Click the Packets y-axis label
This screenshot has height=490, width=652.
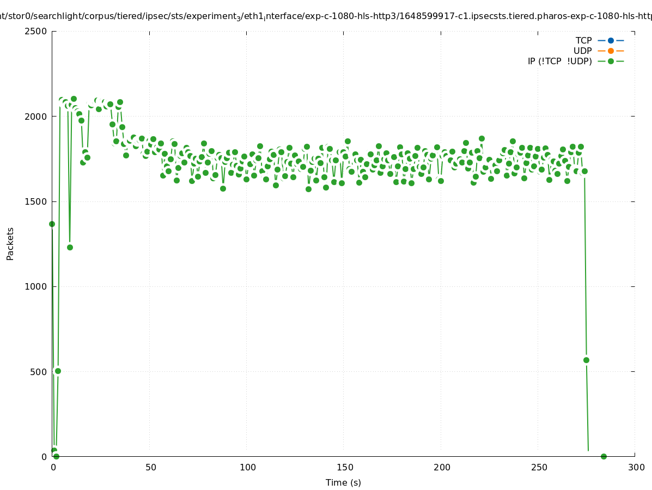click(10, 243)
